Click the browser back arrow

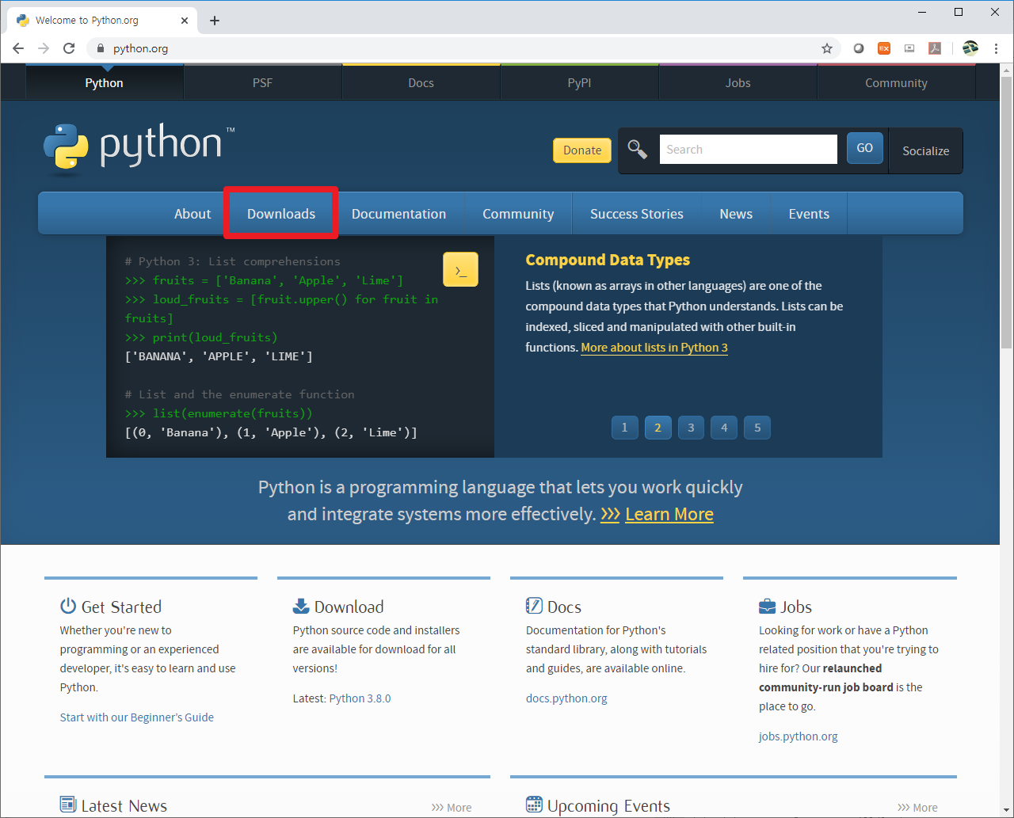18,48
